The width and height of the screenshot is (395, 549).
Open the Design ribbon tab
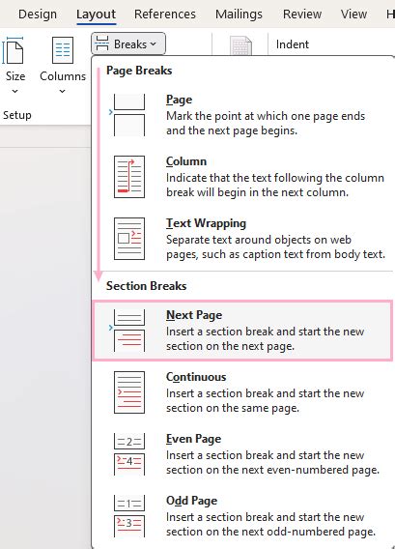pyautogui.click(x=38, y=14)
